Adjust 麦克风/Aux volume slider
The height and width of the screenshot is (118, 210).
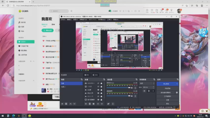click(118, 88)
